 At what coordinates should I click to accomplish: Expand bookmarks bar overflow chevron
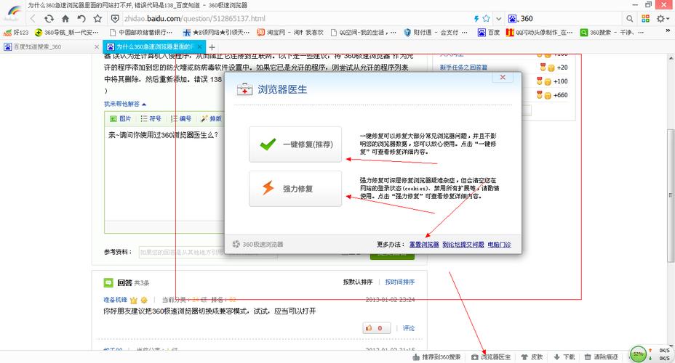(668, 31)
